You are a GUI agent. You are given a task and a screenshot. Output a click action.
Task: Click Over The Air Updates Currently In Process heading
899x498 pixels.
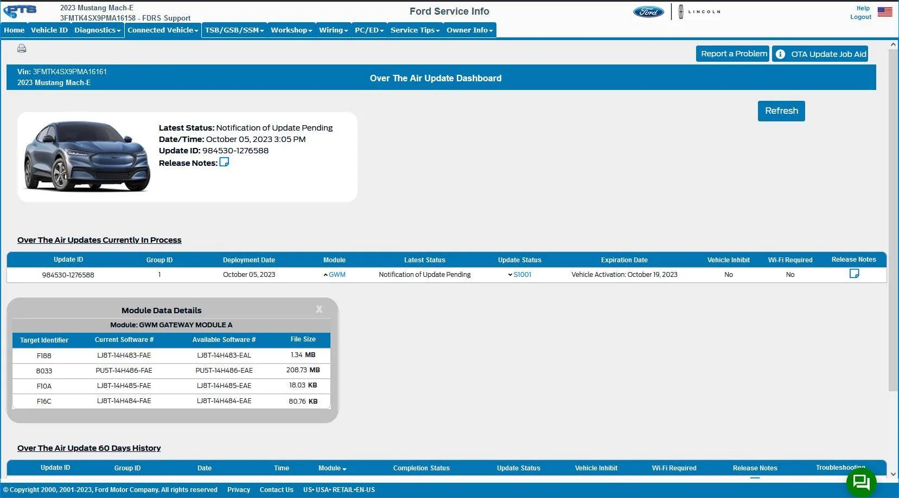click(99, 240)
